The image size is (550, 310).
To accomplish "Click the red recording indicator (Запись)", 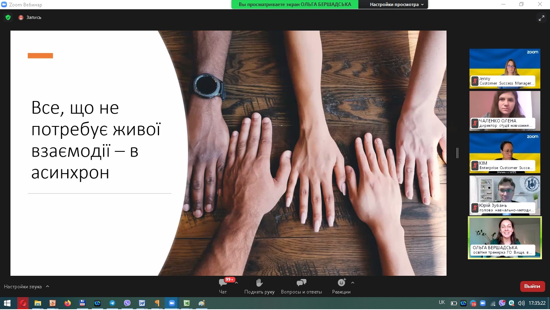I will pos(21,18).
